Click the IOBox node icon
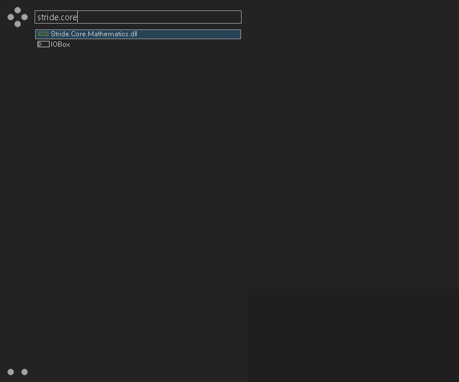Screen dimensions: 459x382 [43, 44]
